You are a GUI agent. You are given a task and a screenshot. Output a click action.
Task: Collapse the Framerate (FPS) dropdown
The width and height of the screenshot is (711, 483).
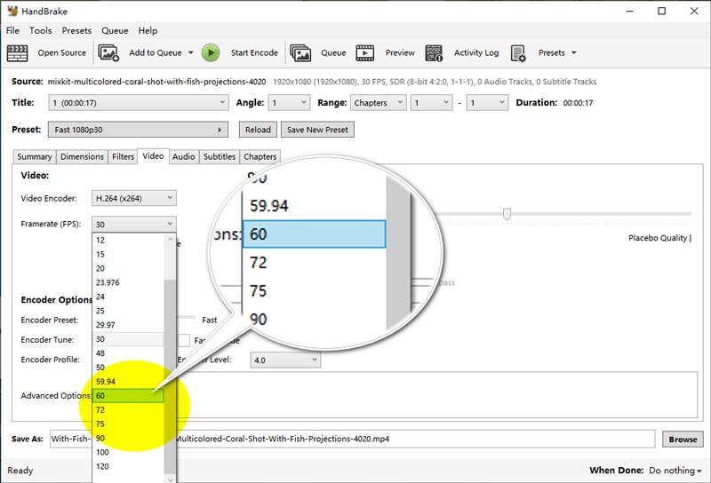[134, 225]
